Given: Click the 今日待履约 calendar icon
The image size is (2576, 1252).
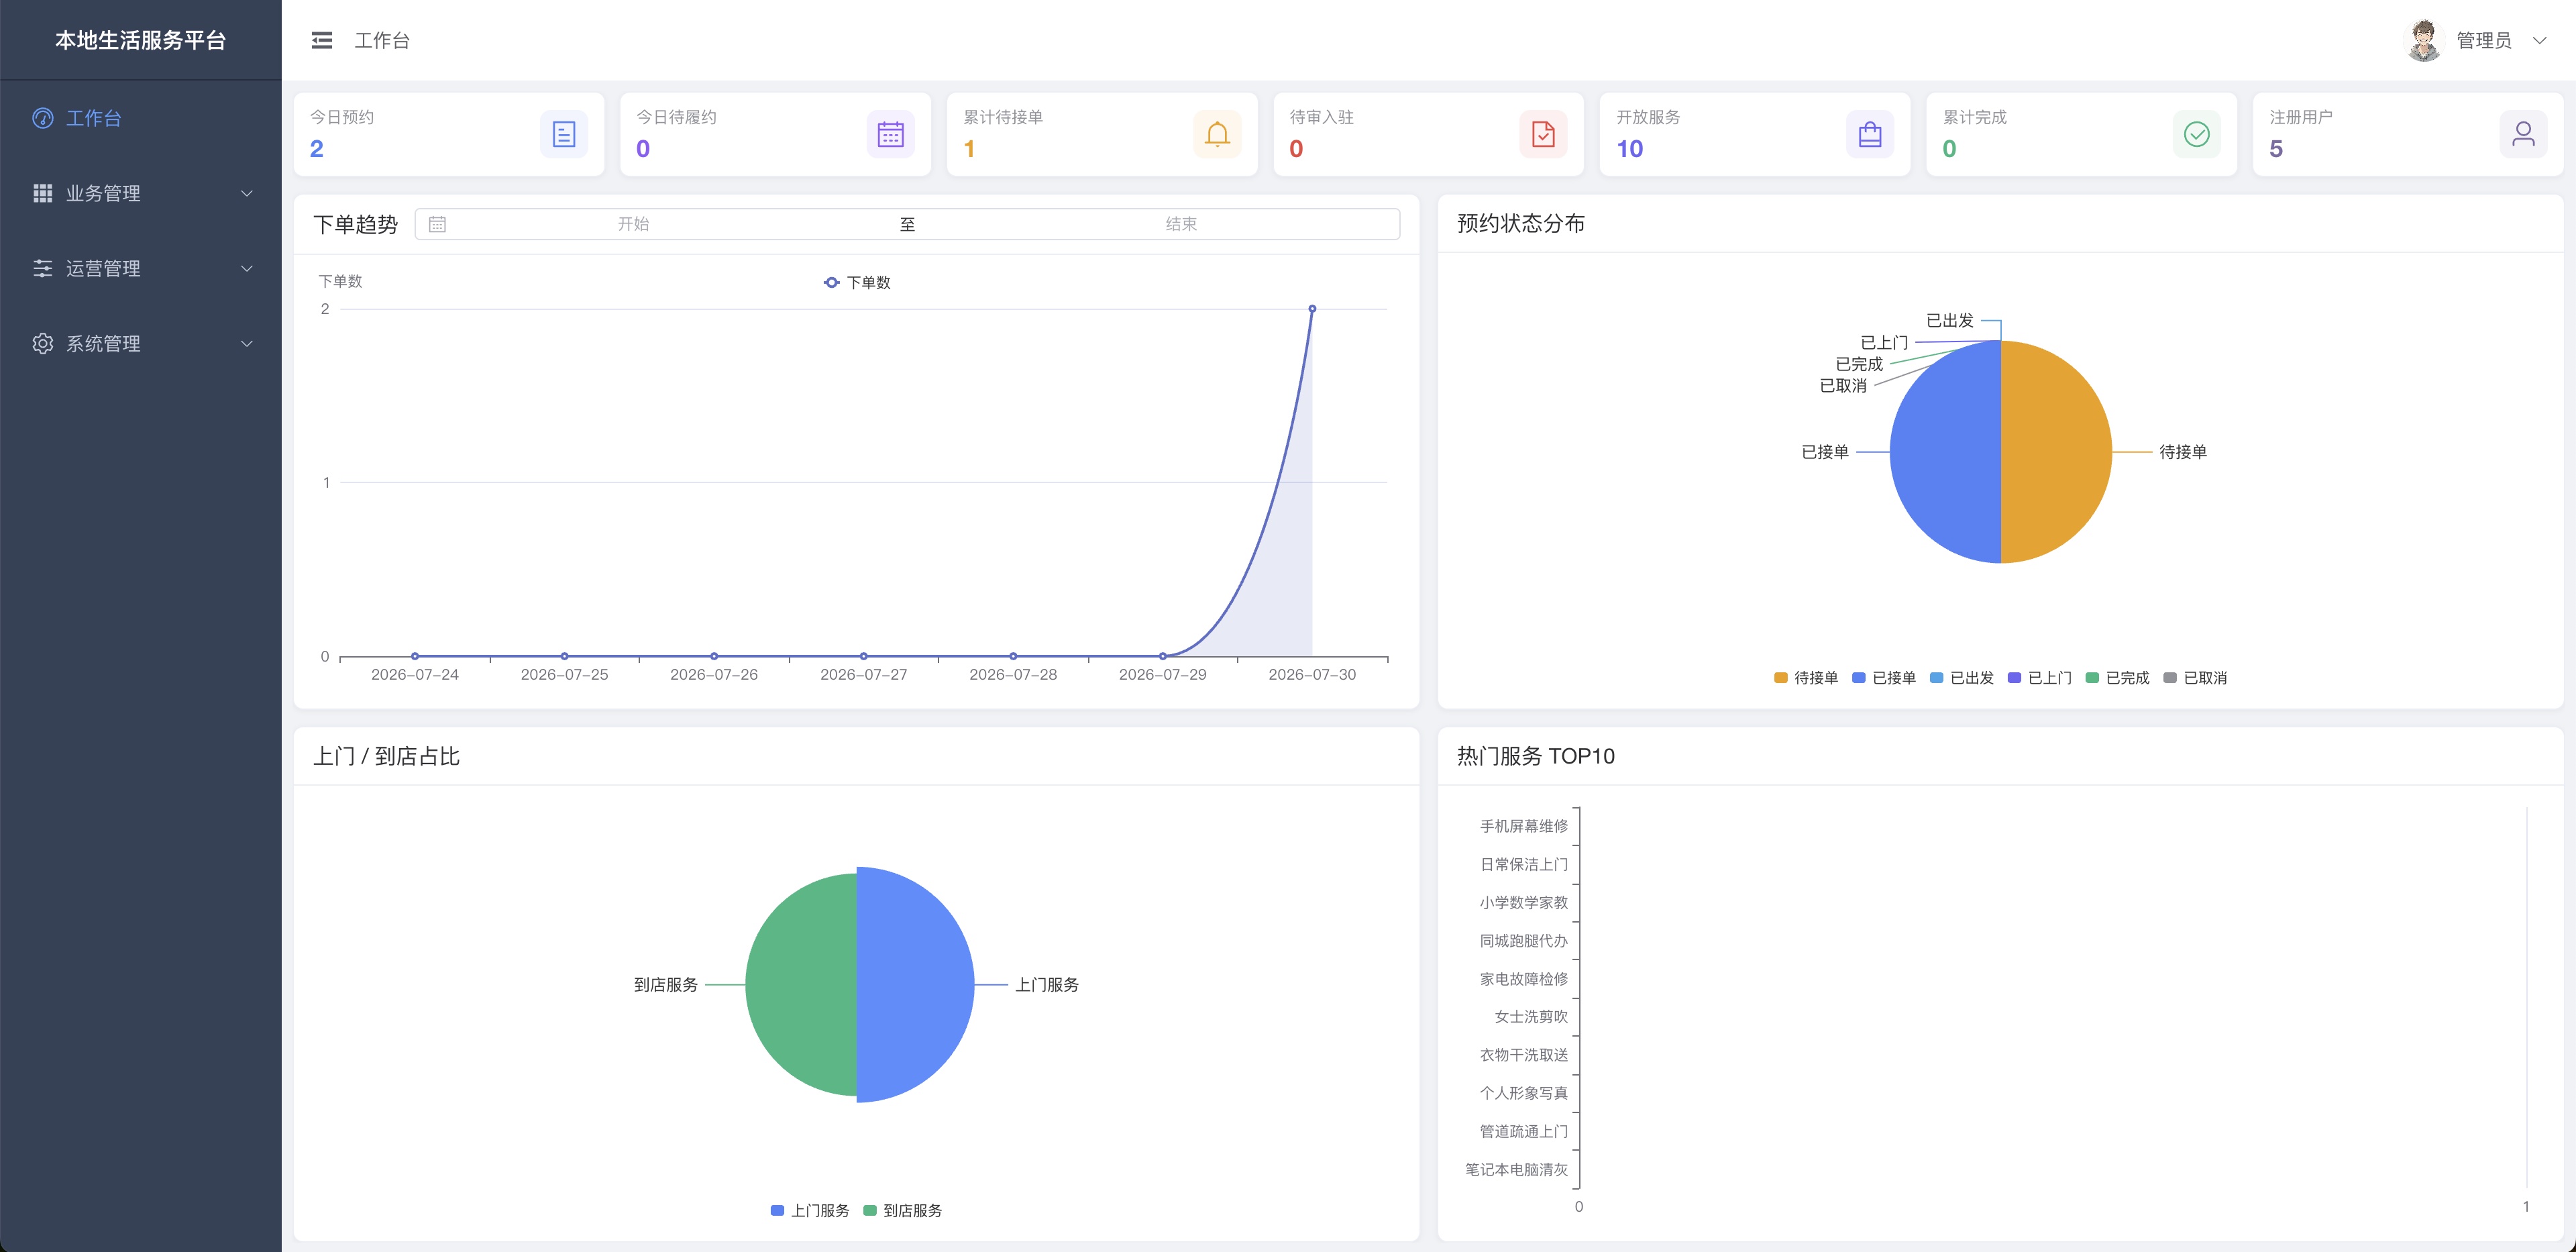Looking at the screenshot, I should pos(890,134).
